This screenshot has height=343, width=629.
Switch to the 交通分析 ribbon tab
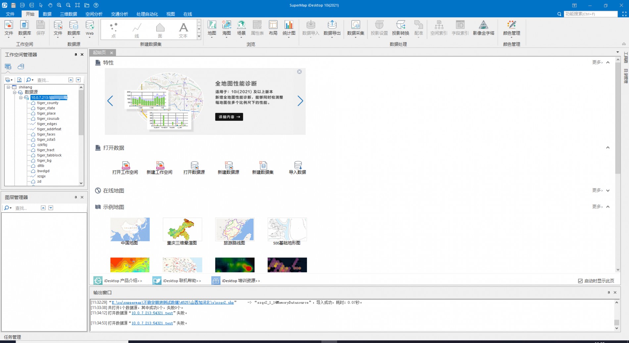pyautogui.click(x=120, y=14)
